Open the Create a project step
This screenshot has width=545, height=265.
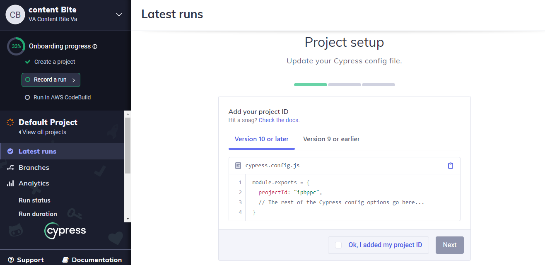pos(55,62)
